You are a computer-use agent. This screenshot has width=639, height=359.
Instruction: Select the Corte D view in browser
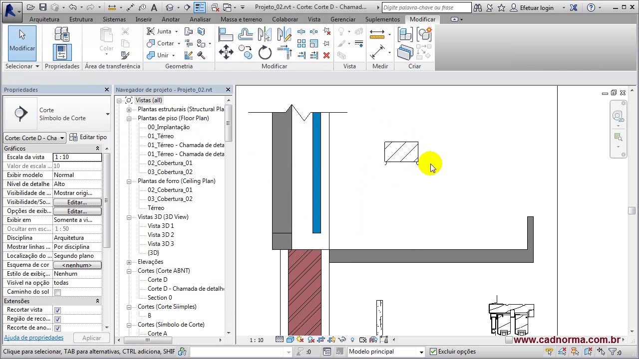pos(157,280)
